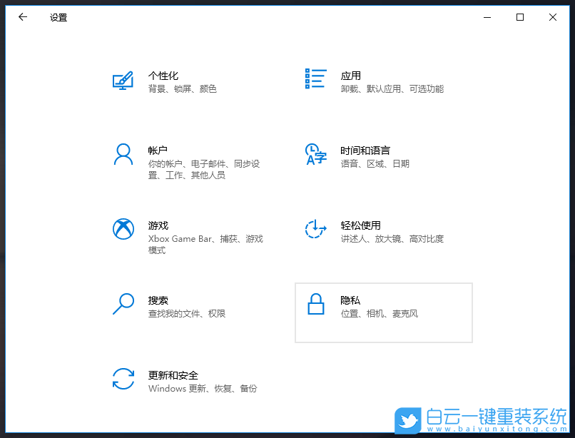
Task: Open the 隐私 settings category
Action: pyautogui.click(x=383, y=312)
